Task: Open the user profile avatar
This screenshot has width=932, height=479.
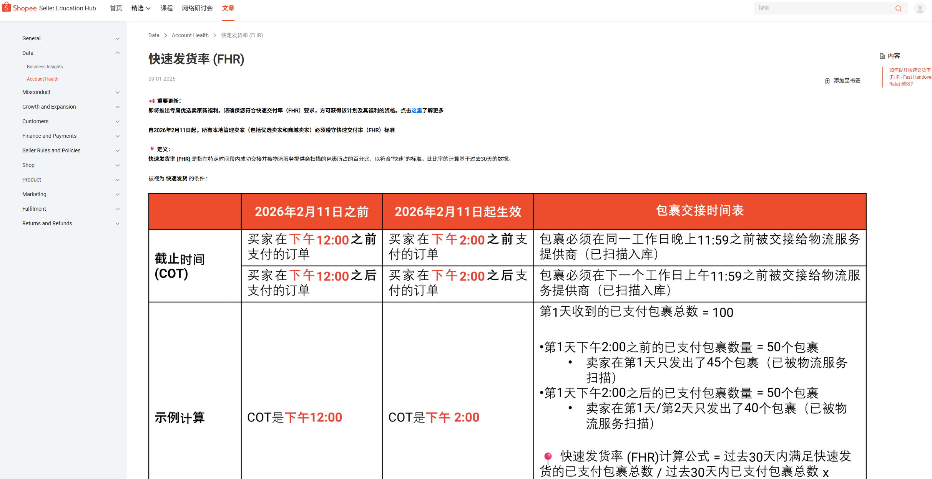Action: tap(920, 8)
